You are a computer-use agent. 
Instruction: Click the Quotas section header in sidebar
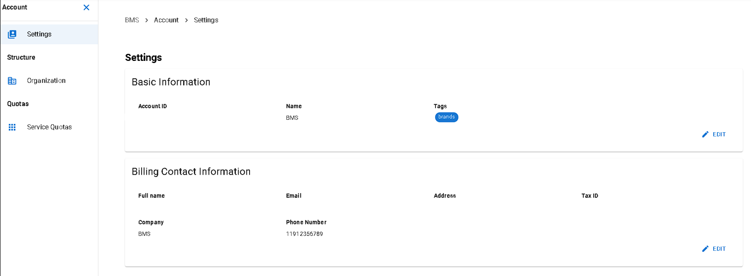coord(18,104)
